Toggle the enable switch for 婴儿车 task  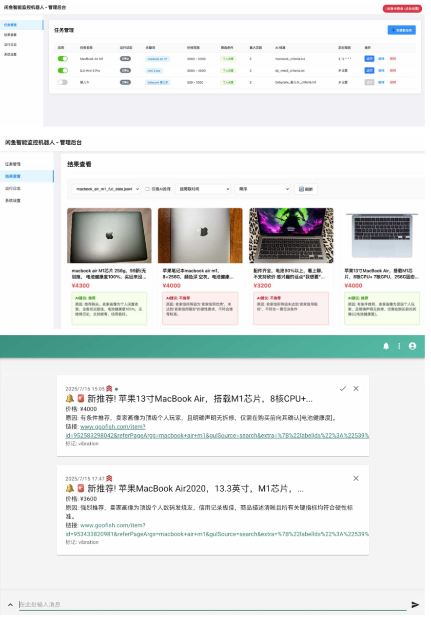(x=62, y=82)
